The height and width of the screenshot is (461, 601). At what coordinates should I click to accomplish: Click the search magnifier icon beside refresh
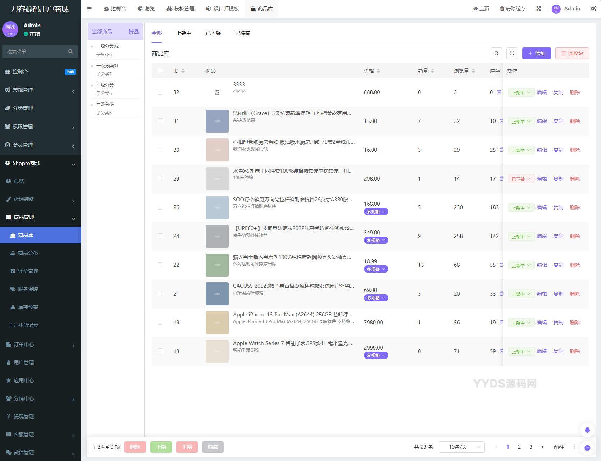[x=512, y=53]
